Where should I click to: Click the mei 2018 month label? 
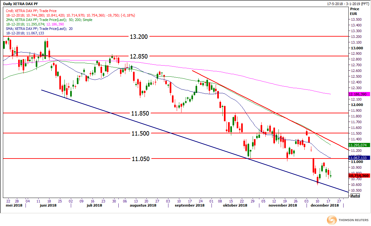pos(14,205)
